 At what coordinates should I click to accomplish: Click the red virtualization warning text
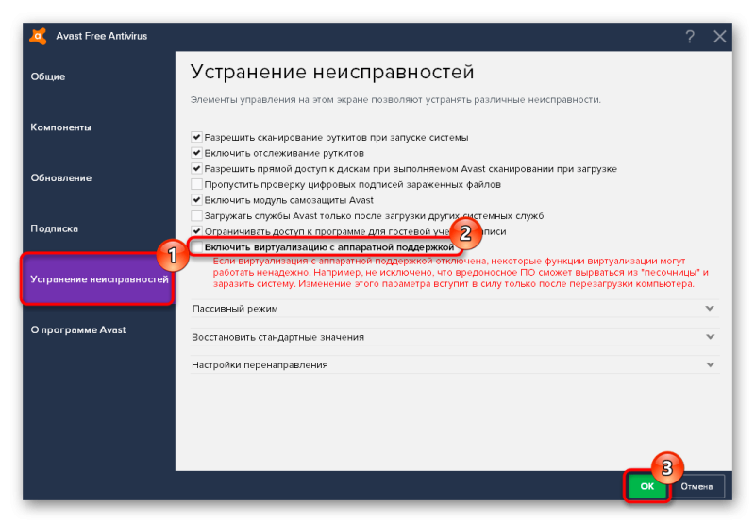pos(461,272)
